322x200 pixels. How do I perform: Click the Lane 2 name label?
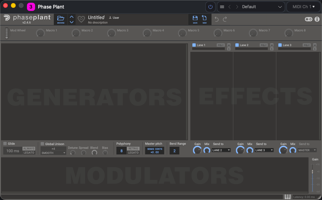(x=244, y=45)
